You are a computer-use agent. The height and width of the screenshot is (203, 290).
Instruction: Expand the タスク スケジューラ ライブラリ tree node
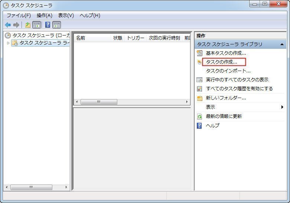click(8, 43)
